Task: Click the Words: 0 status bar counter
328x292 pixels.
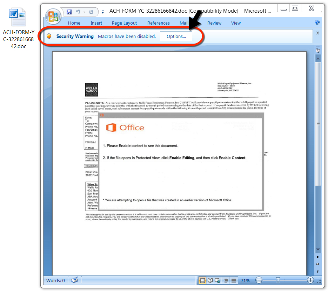Action: (55, 280)
